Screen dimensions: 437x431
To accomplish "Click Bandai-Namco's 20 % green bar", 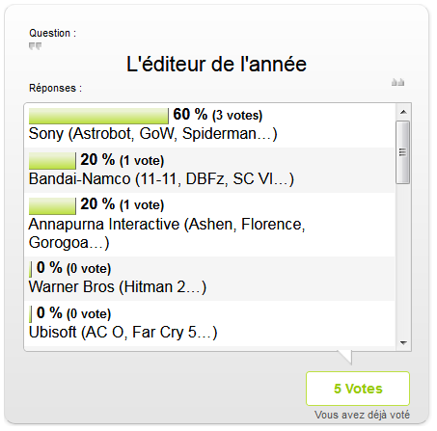I will (x=52, y=161).
